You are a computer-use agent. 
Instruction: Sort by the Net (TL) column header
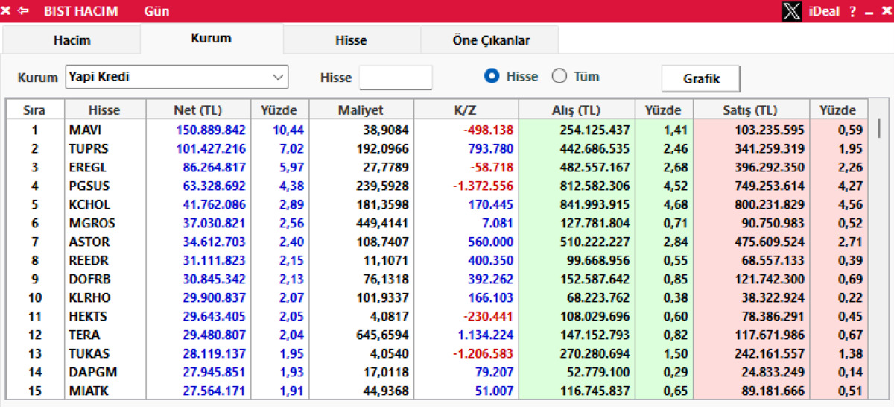tap(199, 110)
